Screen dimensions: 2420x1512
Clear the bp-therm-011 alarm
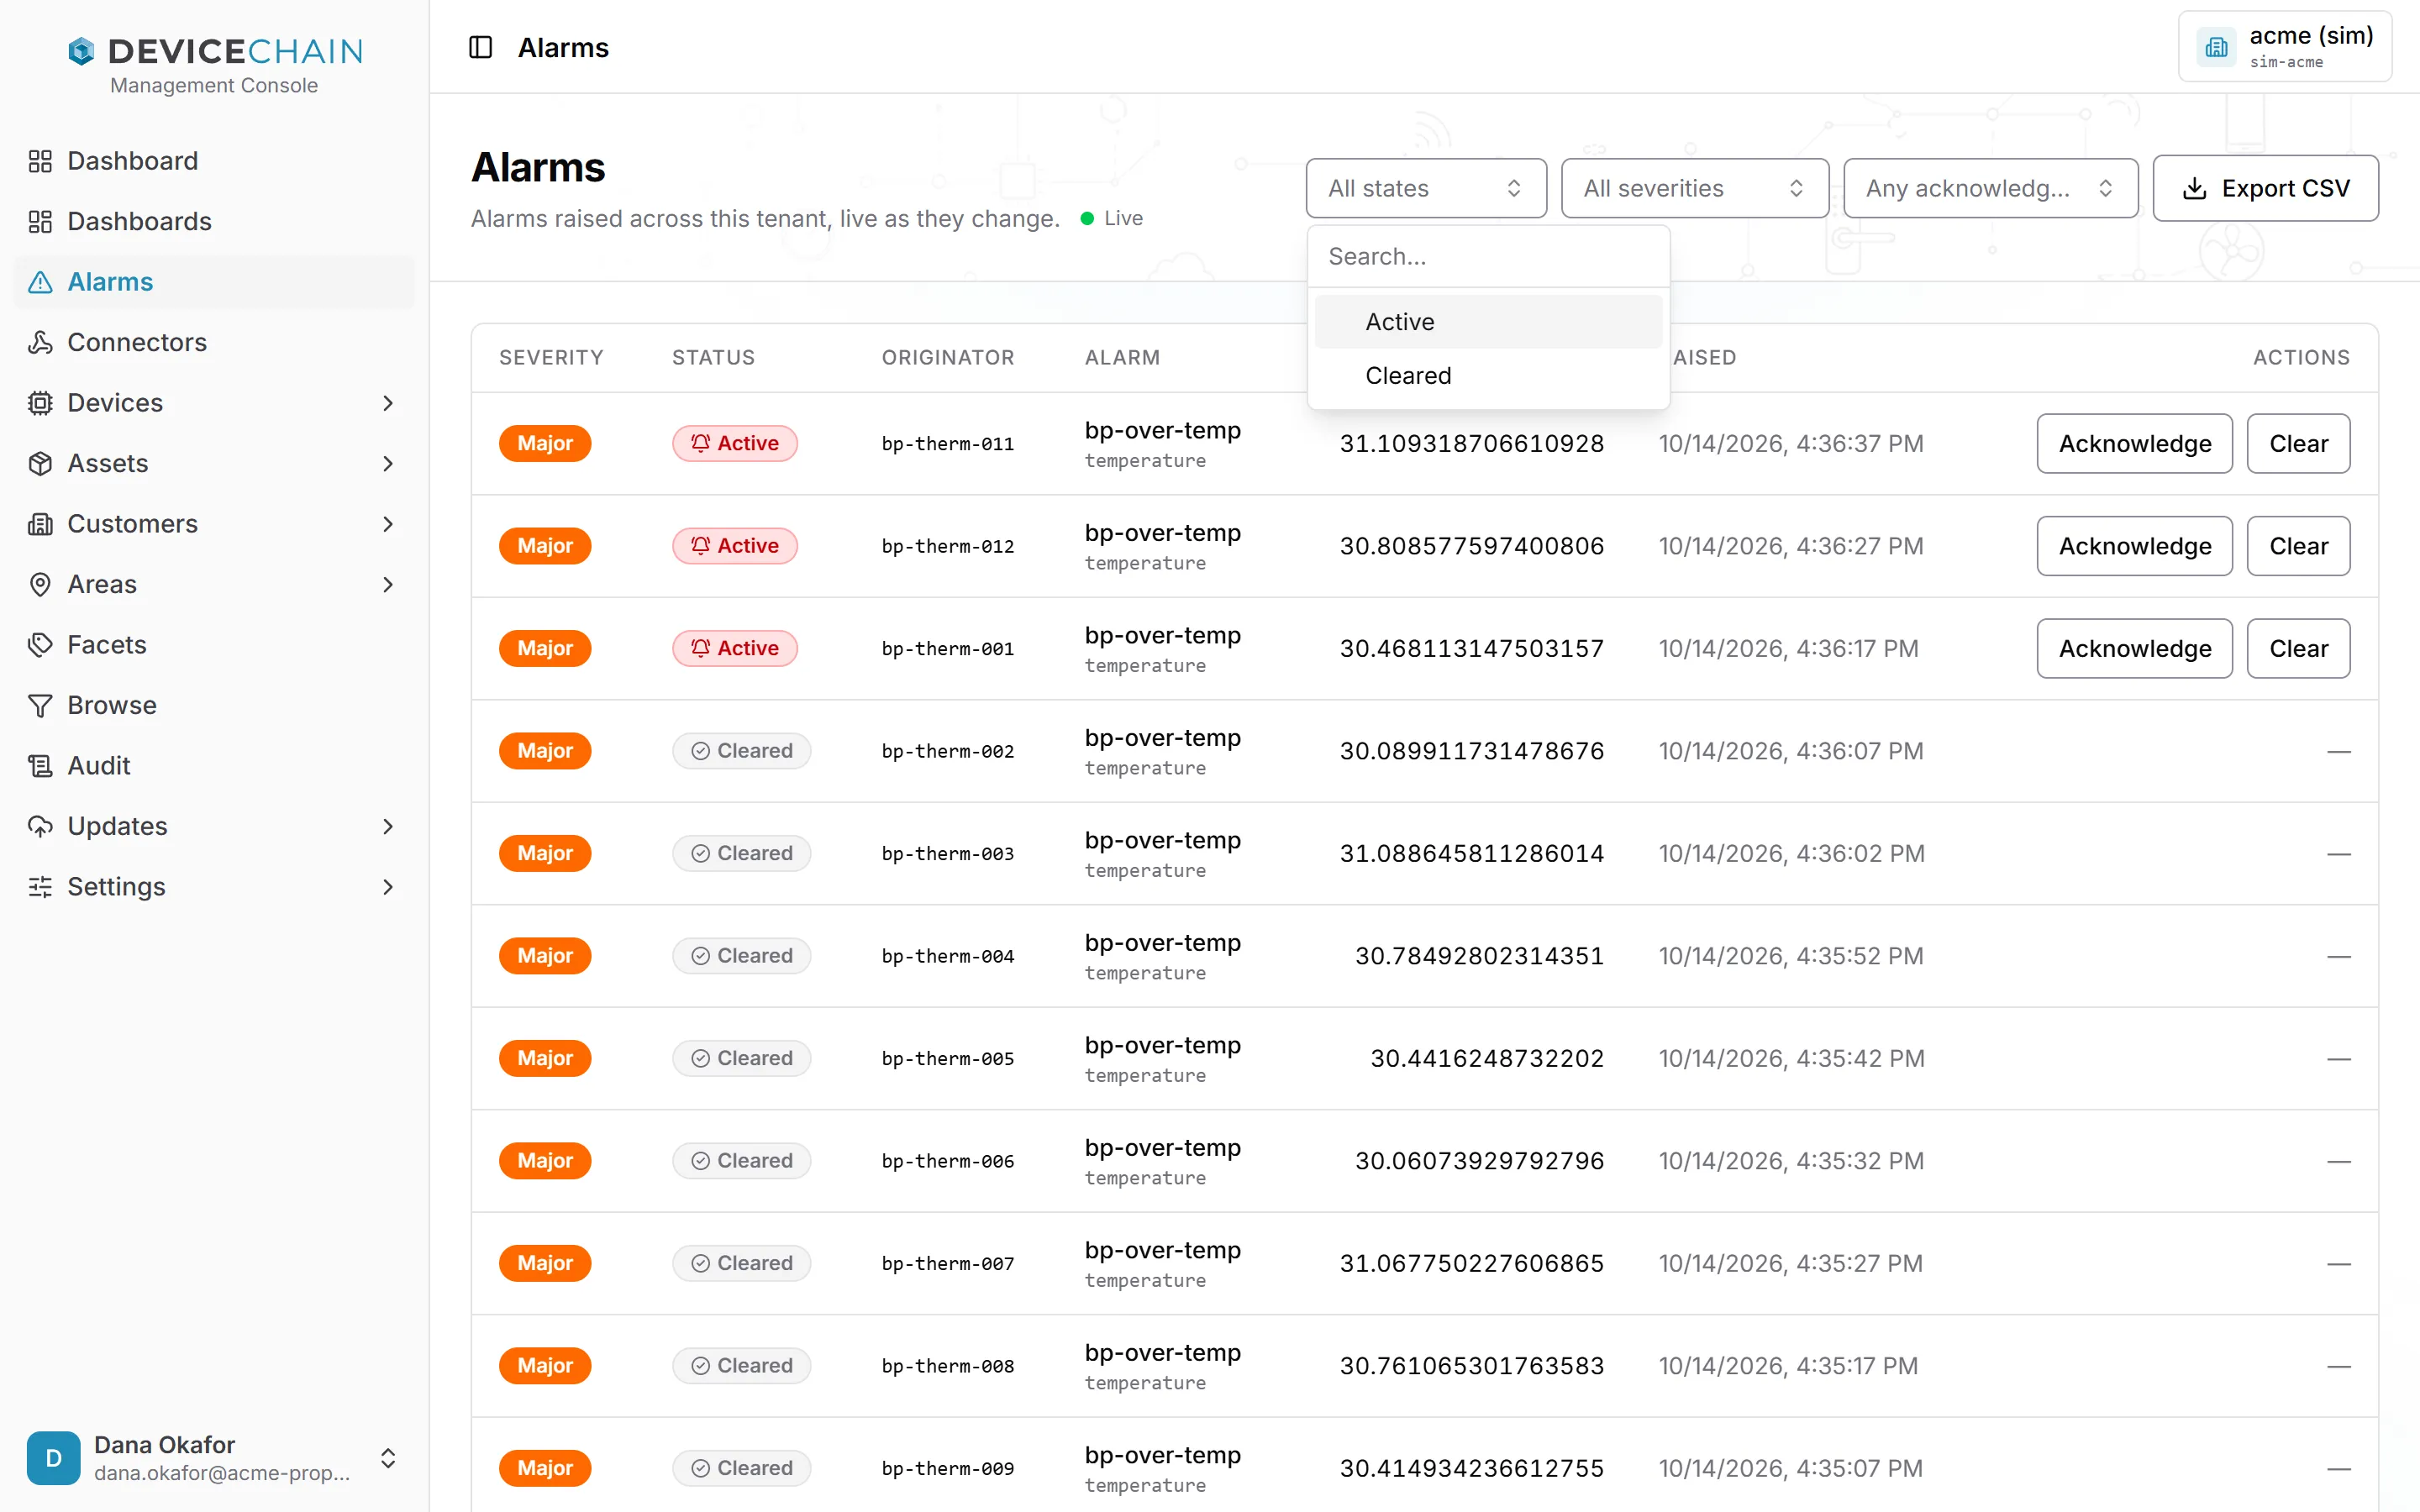[x=2298, y=444]
